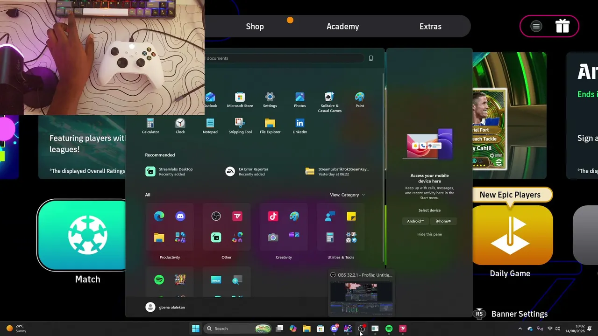Launch Spotify from the All apps grid

[x=159, y=280]
